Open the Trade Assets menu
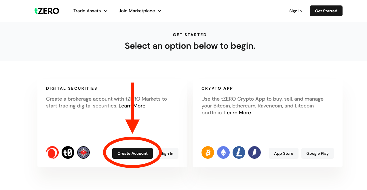 pyautogui.click(x=87, y=11)
